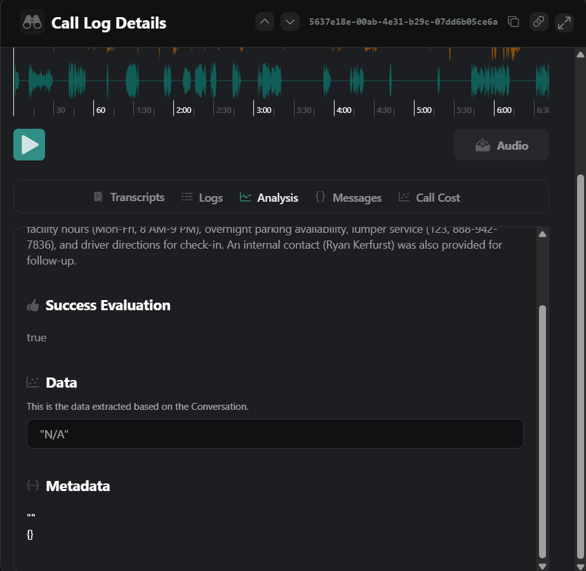Switch to the Call Cost tab
This screenshot has height=571, width=586.
[429, 197]
